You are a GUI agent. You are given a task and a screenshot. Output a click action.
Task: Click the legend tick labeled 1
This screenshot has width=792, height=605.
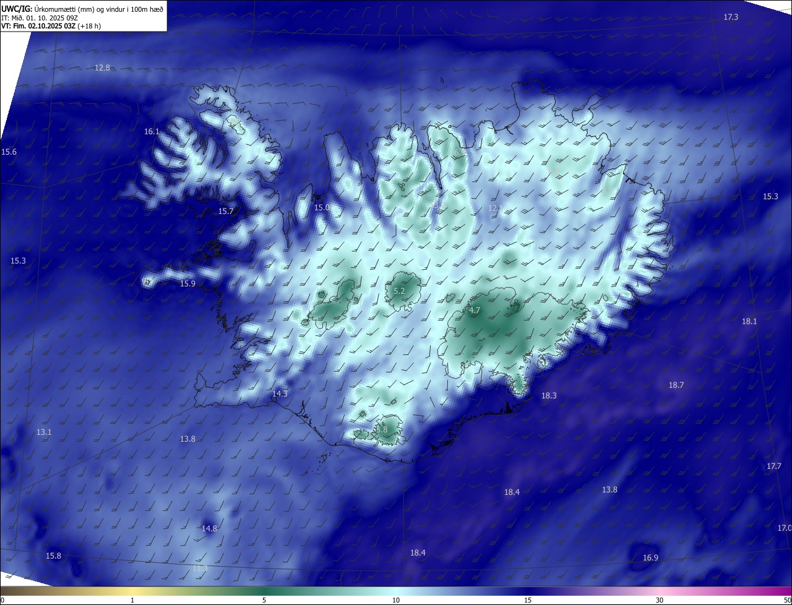[132, 600]
